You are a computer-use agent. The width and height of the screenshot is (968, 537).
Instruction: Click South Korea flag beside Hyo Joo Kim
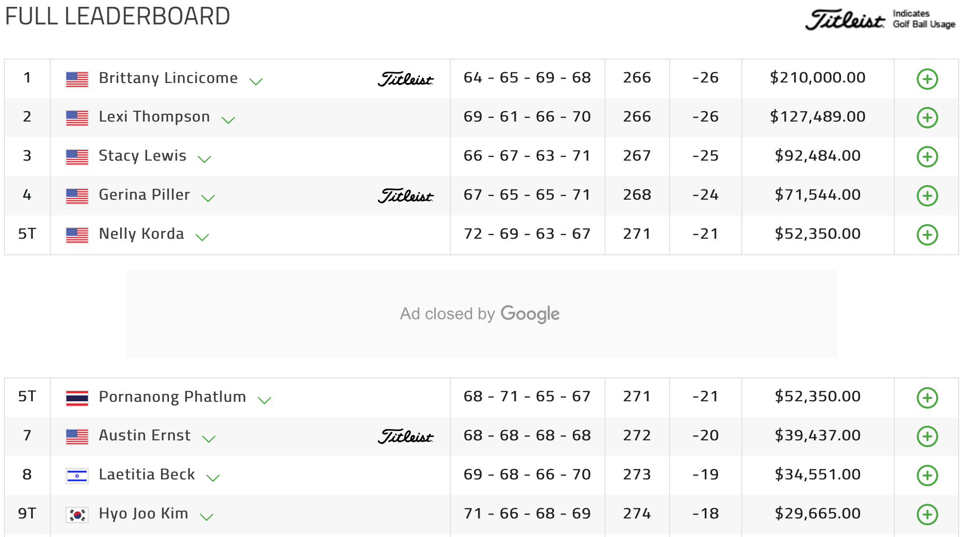[77, 515]
